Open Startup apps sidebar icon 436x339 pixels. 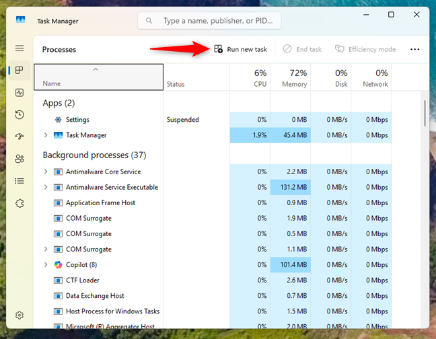click(20, 137)
